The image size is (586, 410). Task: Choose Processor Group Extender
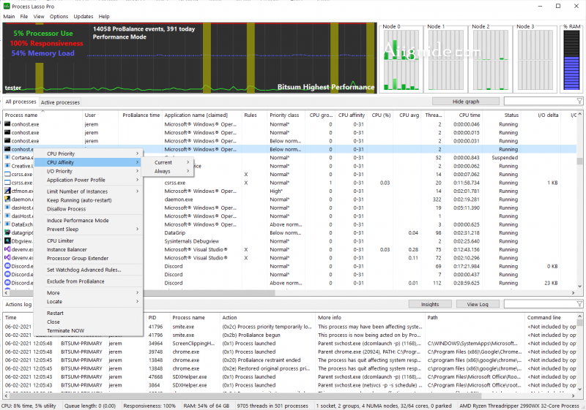(88, 258)
